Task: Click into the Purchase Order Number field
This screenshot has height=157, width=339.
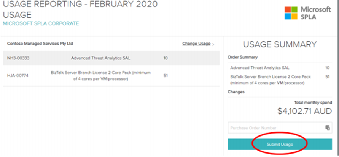Action: pos(280,128)
